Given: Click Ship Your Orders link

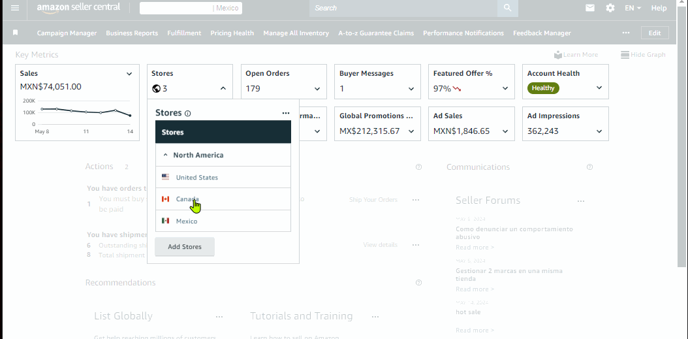Looking at the screenshot, I should coord(373,200).
